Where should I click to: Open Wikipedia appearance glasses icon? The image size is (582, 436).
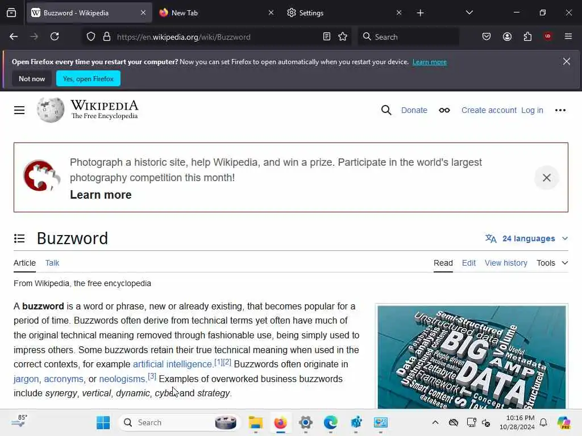(444, 110)
